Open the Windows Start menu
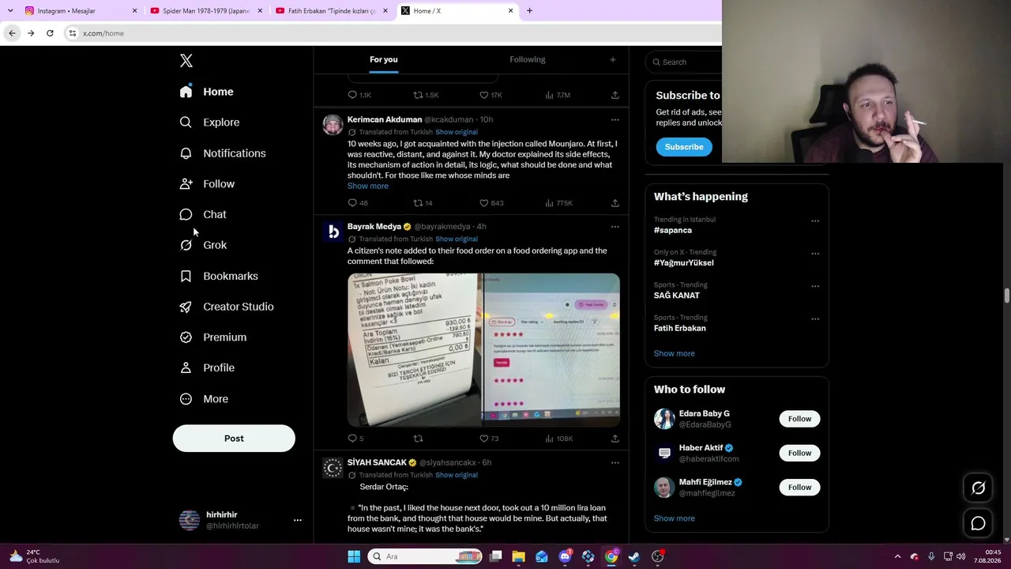The image size is (1011, 569). tap(354, 556)
